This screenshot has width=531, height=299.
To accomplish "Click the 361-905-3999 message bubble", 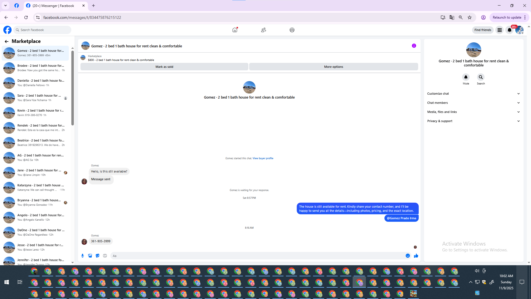I will click(x=101, y=241).
